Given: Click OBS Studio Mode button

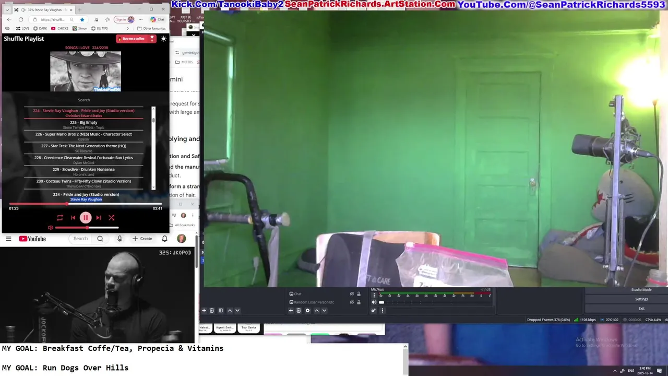Looking at the screenshot, I should [641, 290].
